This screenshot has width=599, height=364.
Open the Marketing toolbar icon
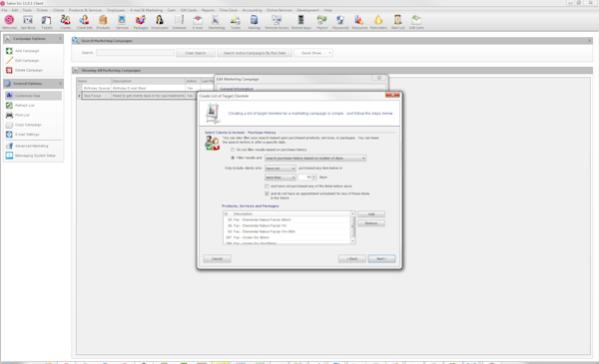pyautogui.click(x=217, y=22)
